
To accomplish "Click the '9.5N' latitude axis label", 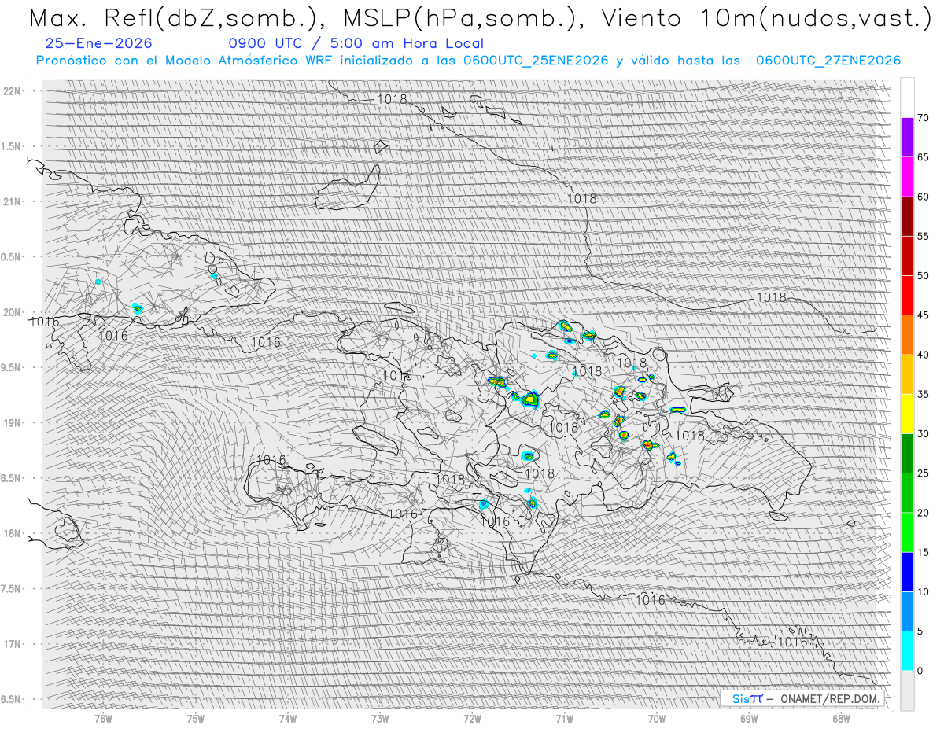I will 11,367.
